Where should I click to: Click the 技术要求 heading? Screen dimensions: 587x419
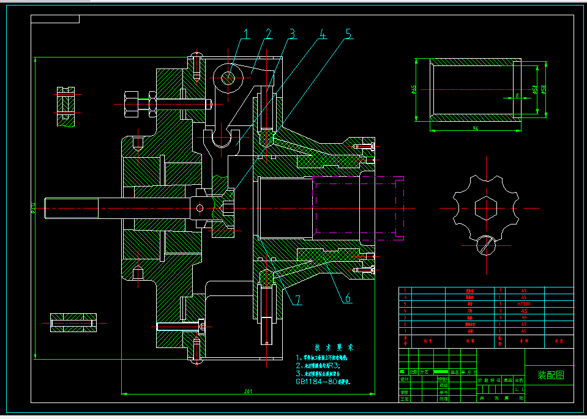(x=334, y=347)
